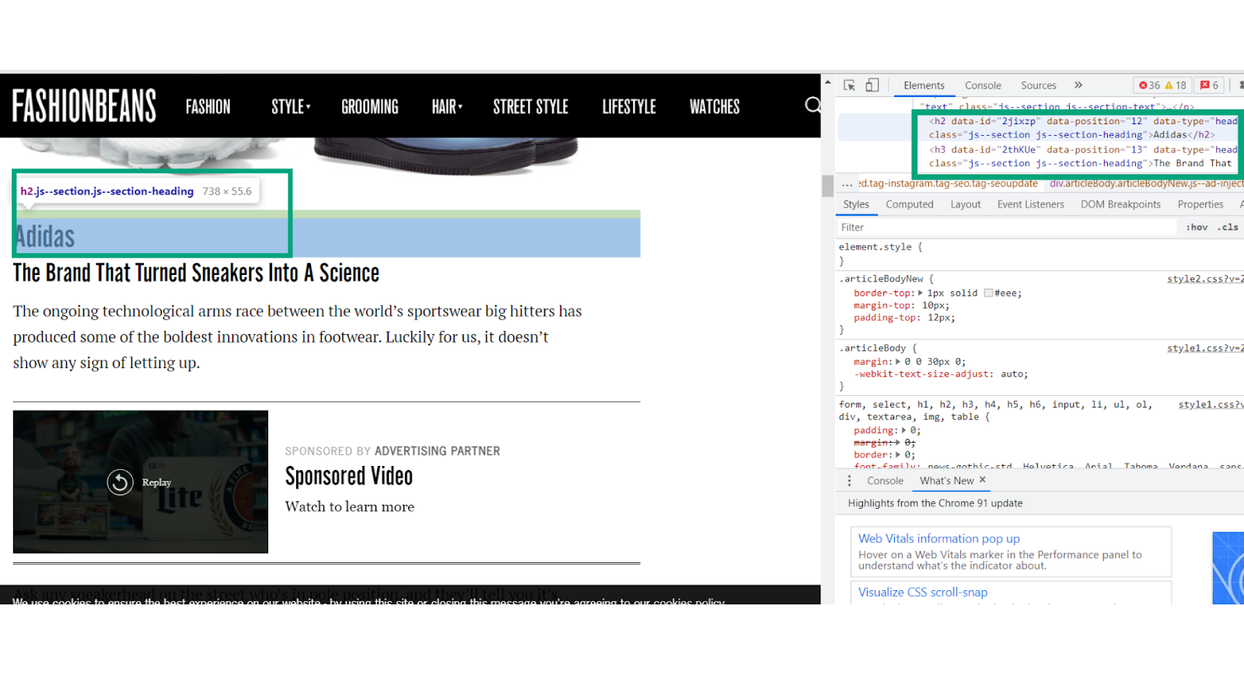Click the 'Watch to learn more' text
This screenshot has height=699, width=1244.
pos(350,507)
